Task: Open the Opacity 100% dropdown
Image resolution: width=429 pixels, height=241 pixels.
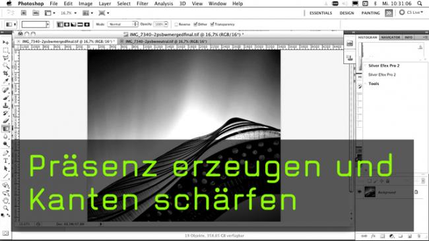Action: tap(166, 24)
